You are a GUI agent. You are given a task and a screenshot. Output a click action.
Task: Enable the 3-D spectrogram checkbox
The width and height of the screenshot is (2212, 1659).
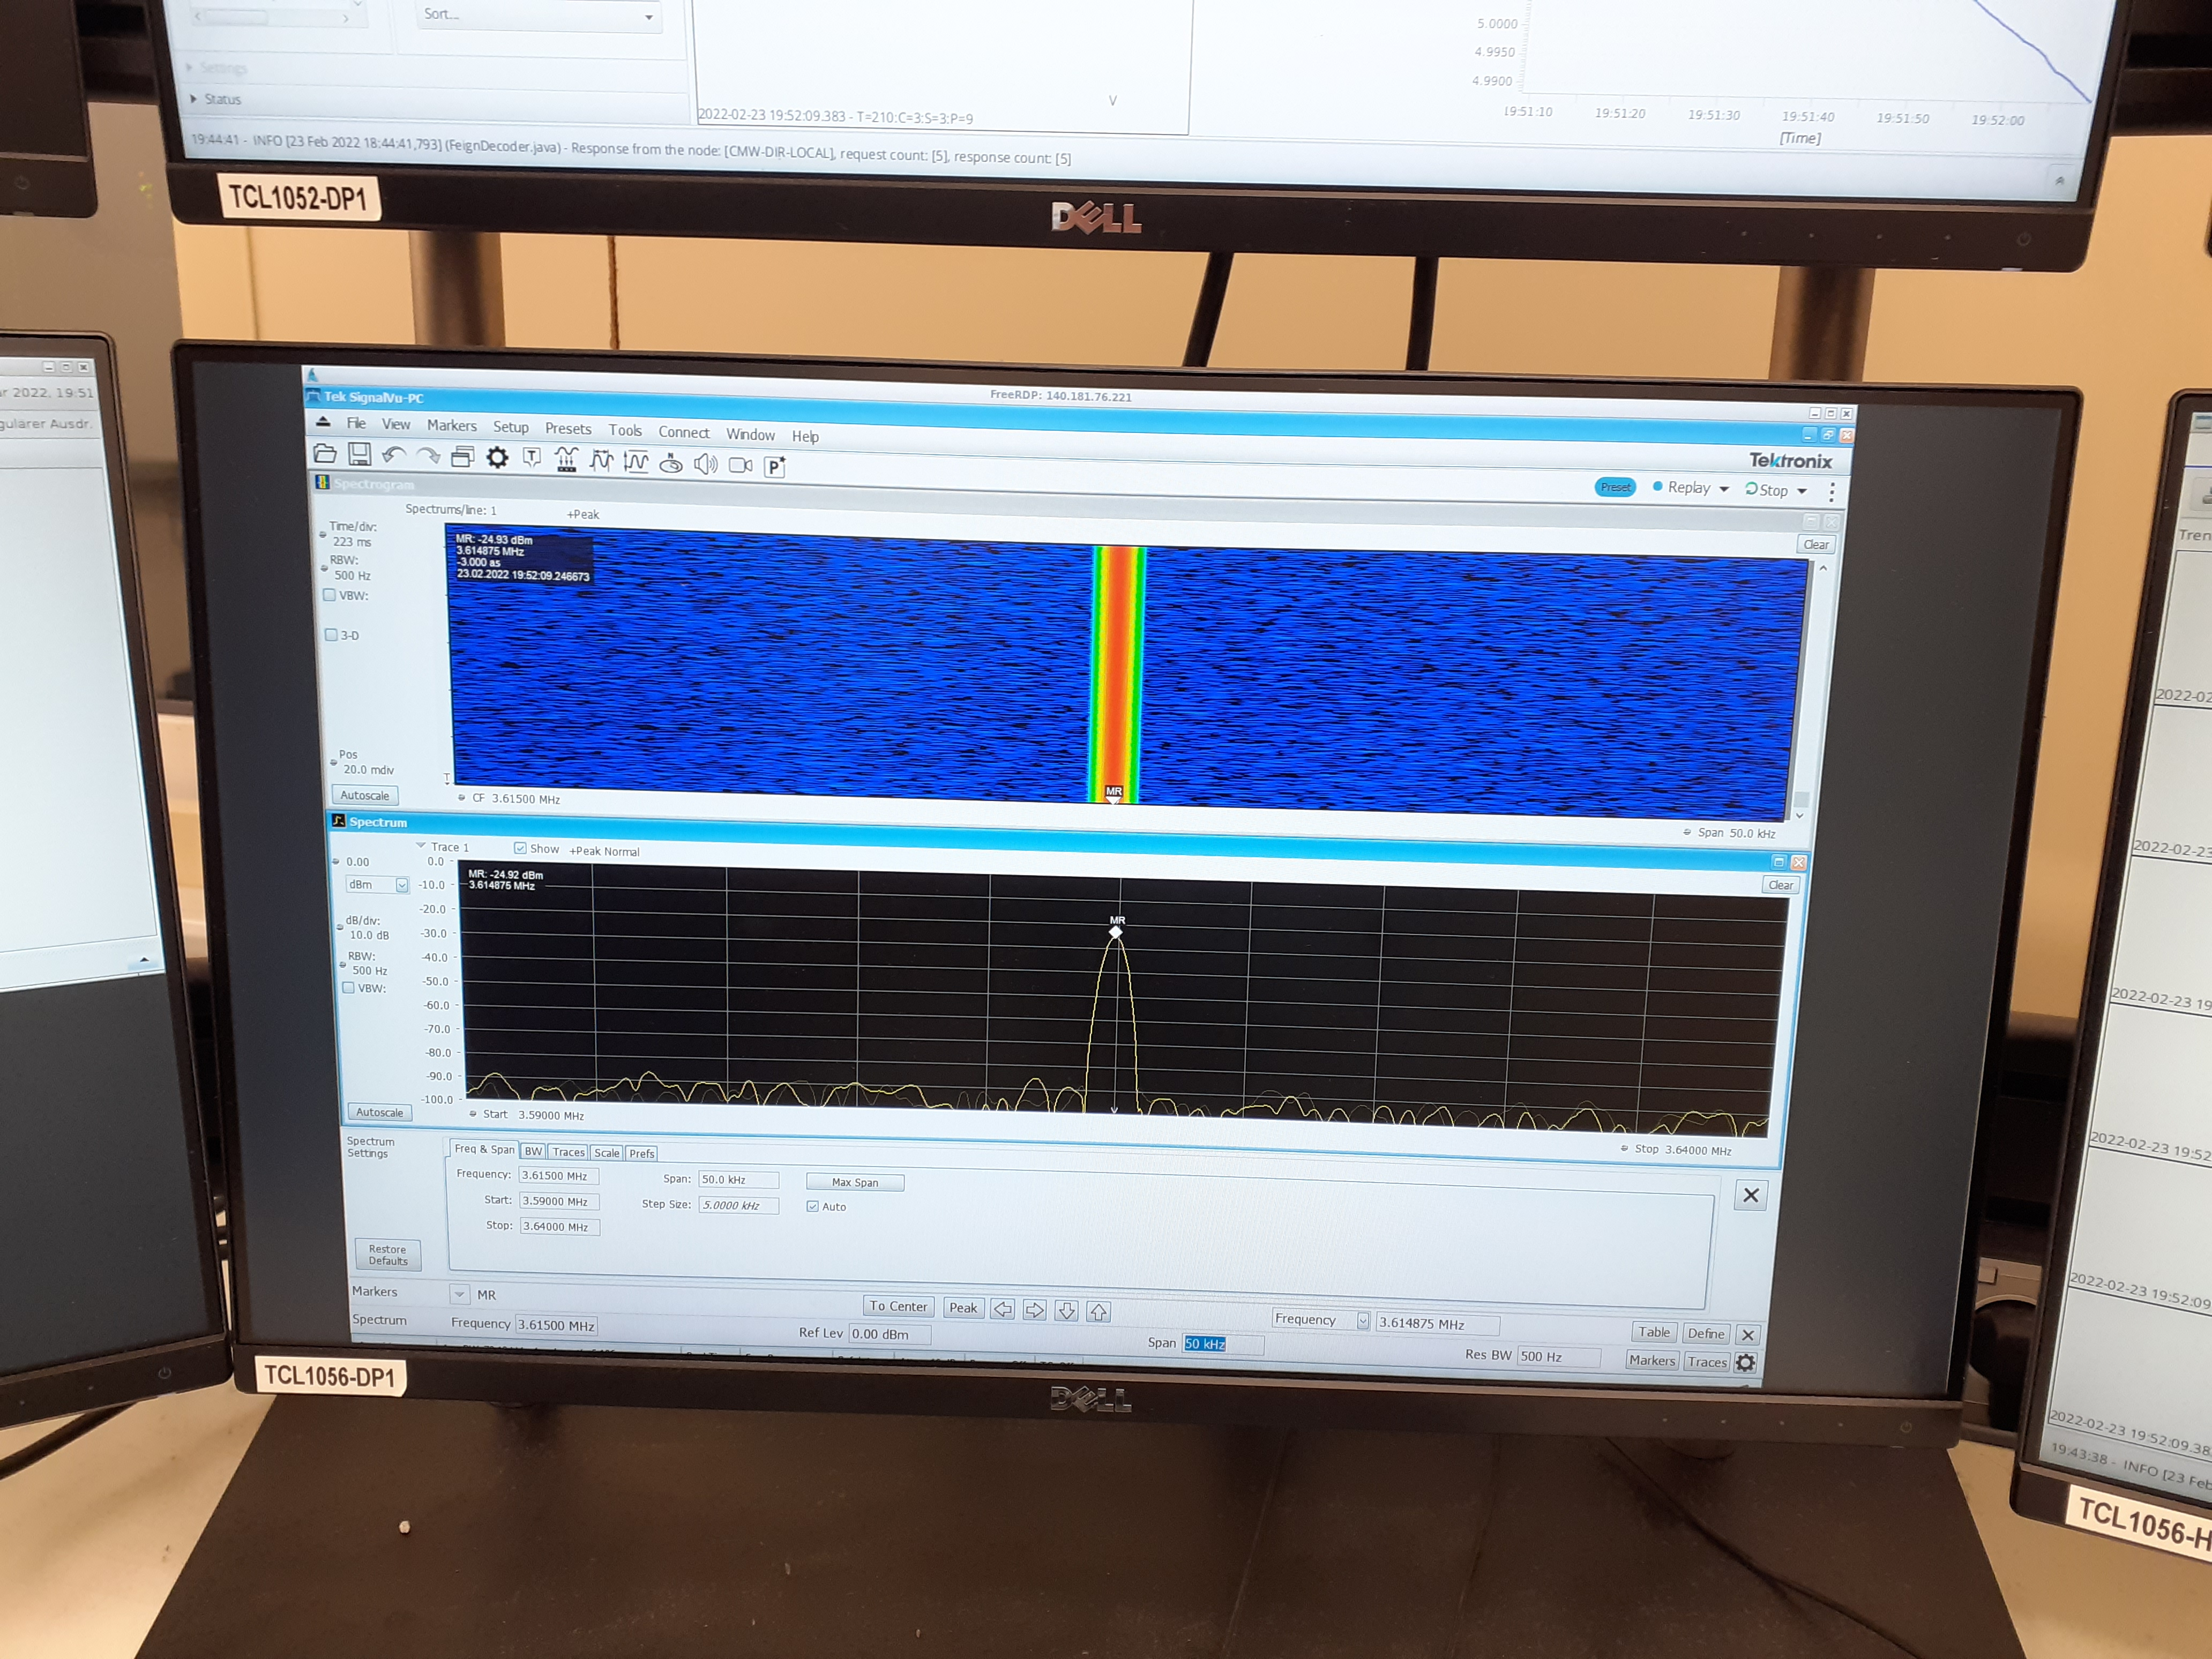[x=331, y=634]
